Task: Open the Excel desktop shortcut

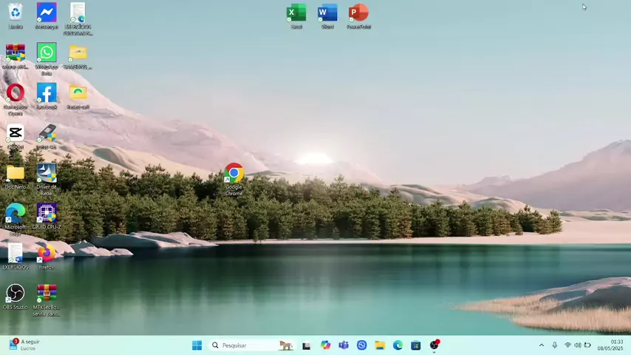Action: click(x=296, y=13)
